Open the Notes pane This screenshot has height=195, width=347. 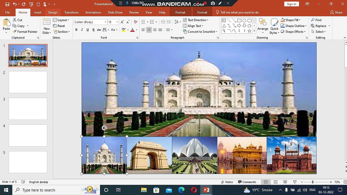click(227, 182)
